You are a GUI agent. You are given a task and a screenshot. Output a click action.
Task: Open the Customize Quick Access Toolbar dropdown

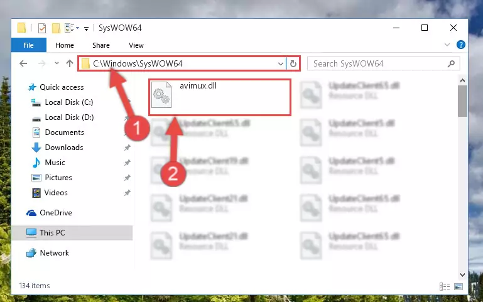[86, 29]
